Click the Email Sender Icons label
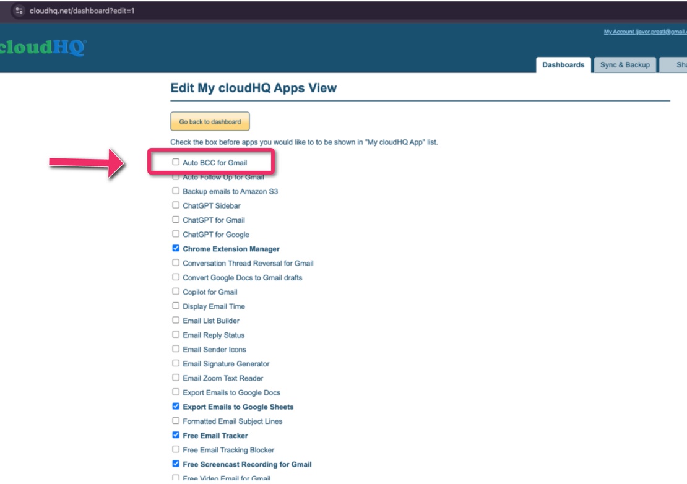The width and height of the screenshot is (687, 484). point(214,350)
